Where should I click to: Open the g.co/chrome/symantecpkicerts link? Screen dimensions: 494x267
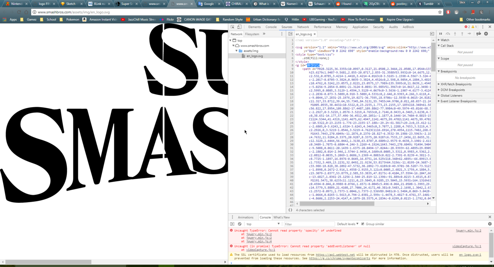[x=340, y=258]
